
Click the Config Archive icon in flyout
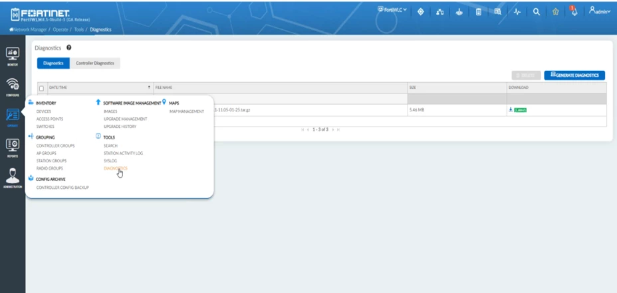[x=31, y=178]
